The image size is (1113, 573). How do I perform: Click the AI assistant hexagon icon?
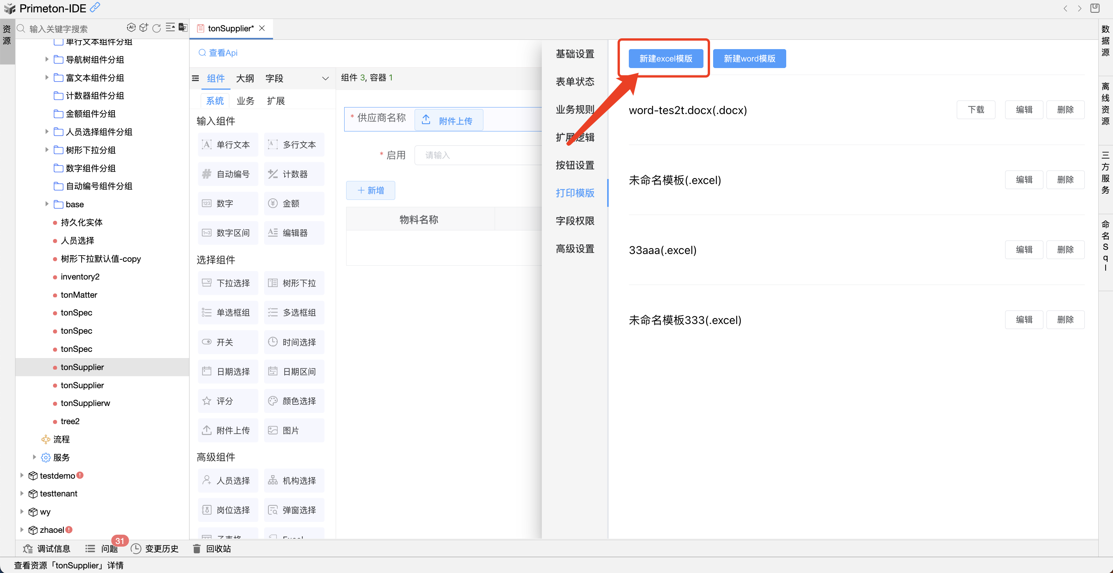[131, 28]
